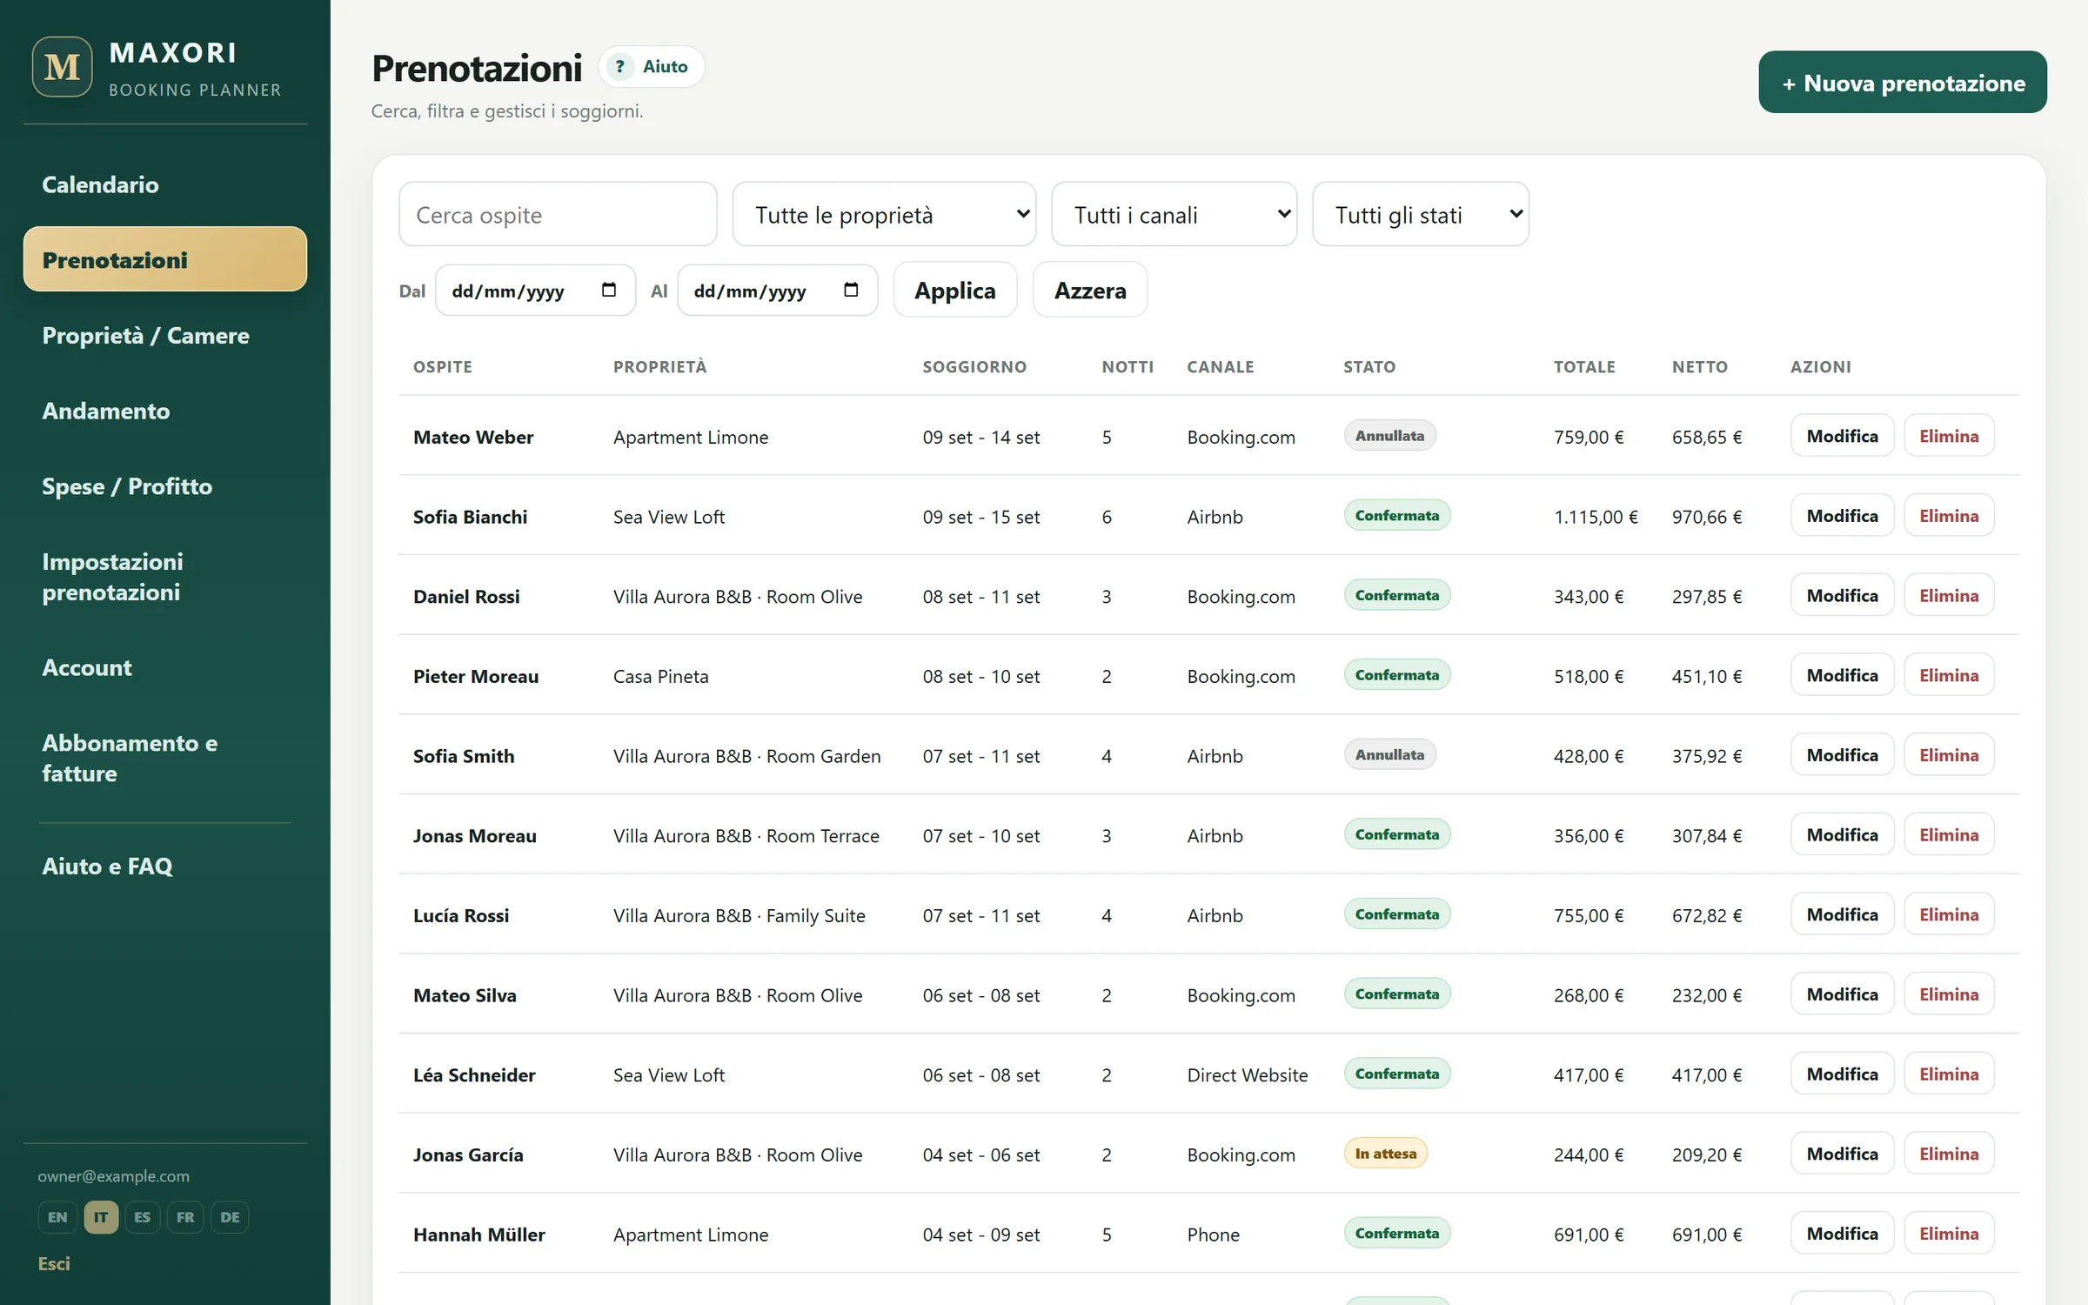This screenshot has width=2088, height=1305.
Task: Modify Sofia Smith's reservation
Action: (1842, 755)
